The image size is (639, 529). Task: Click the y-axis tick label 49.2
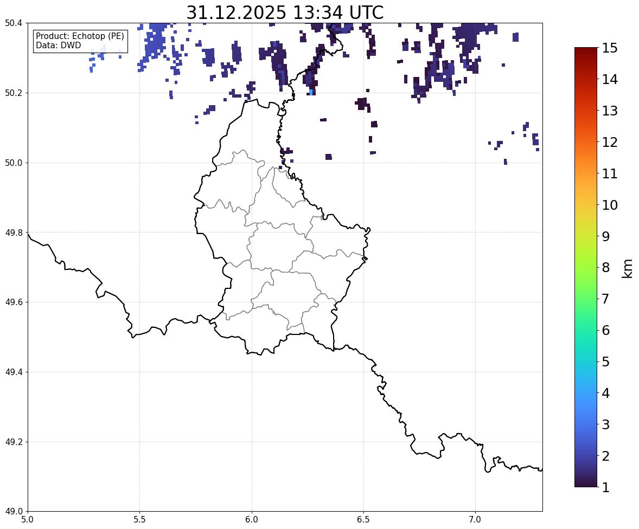(x=14, y=442)
